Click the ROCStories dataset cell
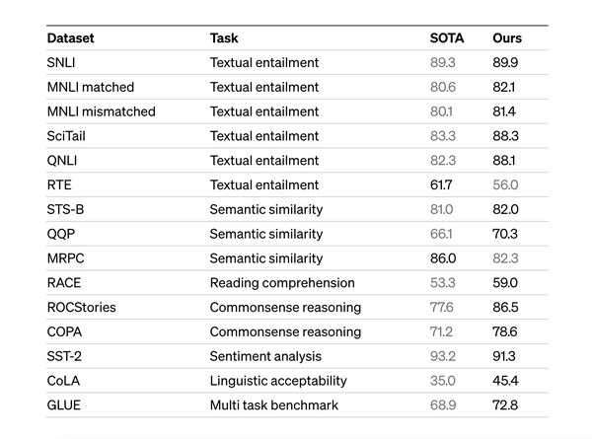 pos(81,307)
